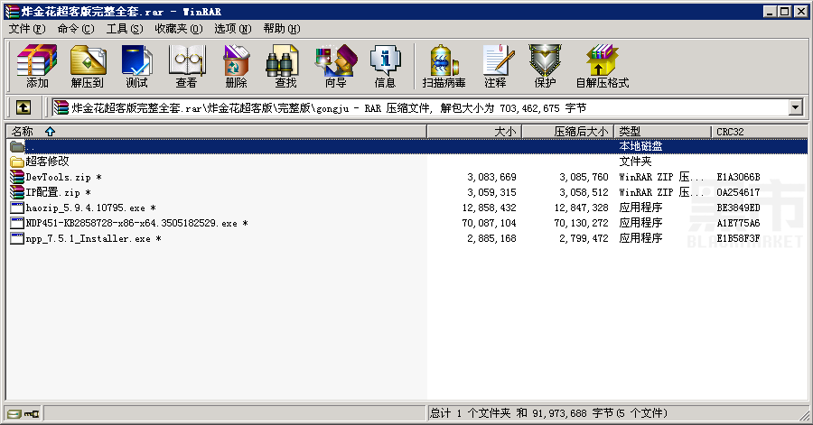Click the 本地磁盘 type cell

click(x=640, y=146)
